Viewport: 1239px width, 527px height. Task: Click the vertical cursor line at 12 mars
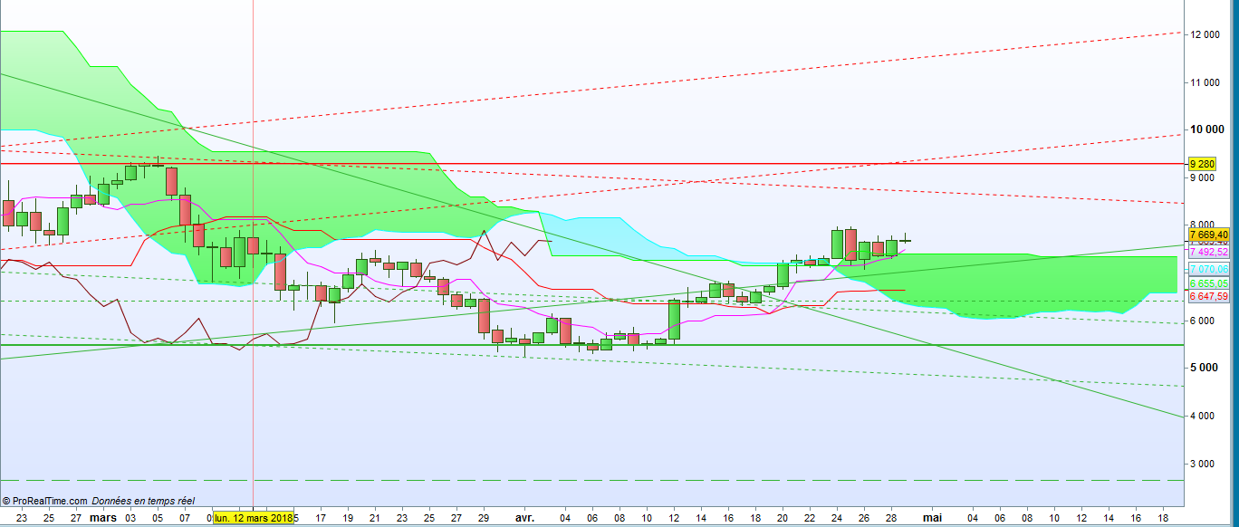[253, 253]
